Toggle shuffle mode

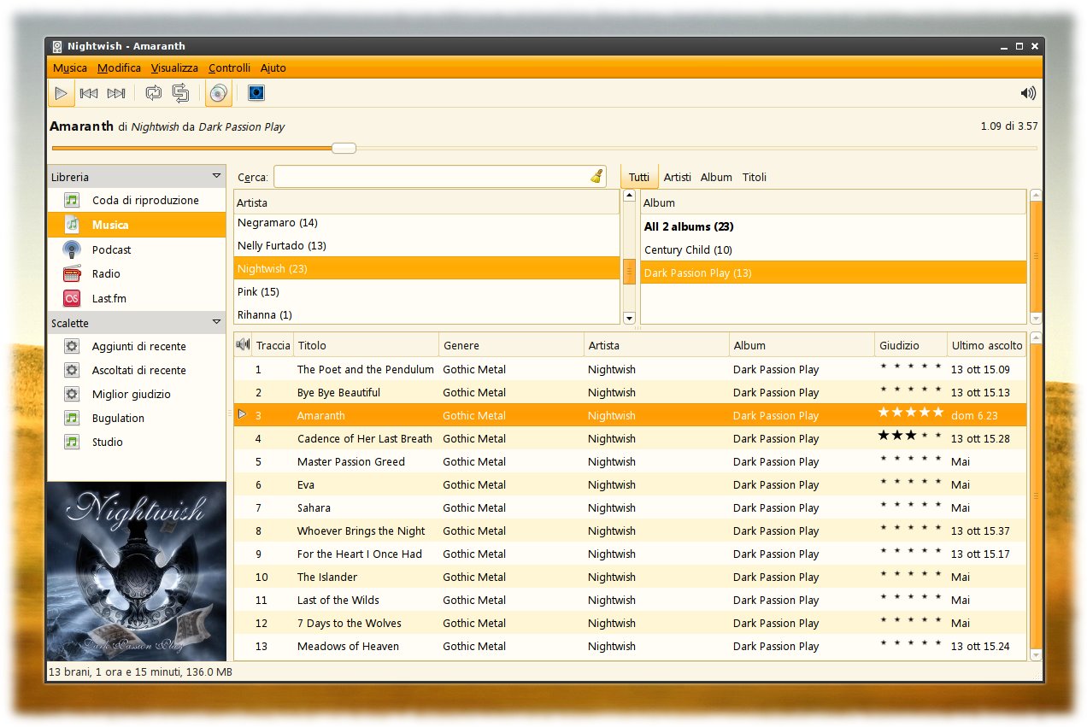[181, 93]
